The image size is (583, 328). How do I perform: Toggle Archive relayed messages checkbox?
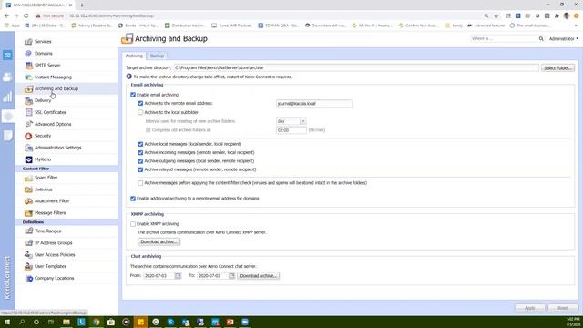[140, 169]
